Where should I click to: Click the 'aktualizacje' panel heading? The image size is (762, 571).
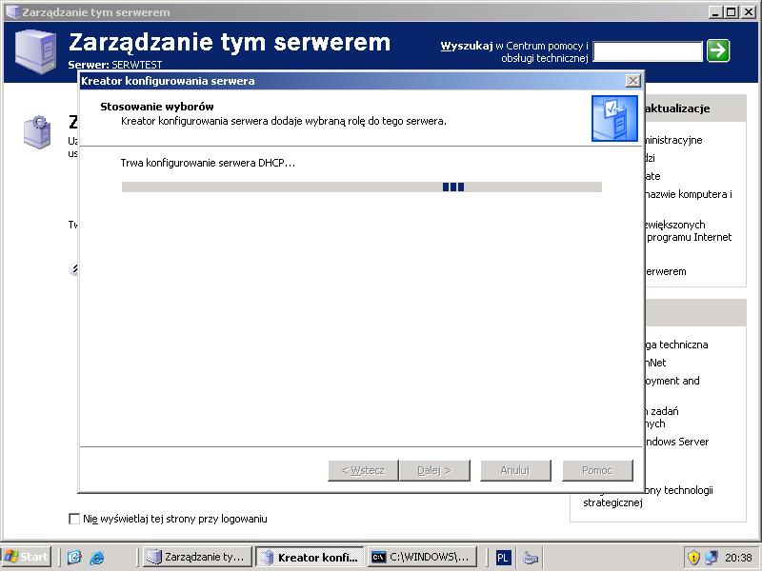677,108
